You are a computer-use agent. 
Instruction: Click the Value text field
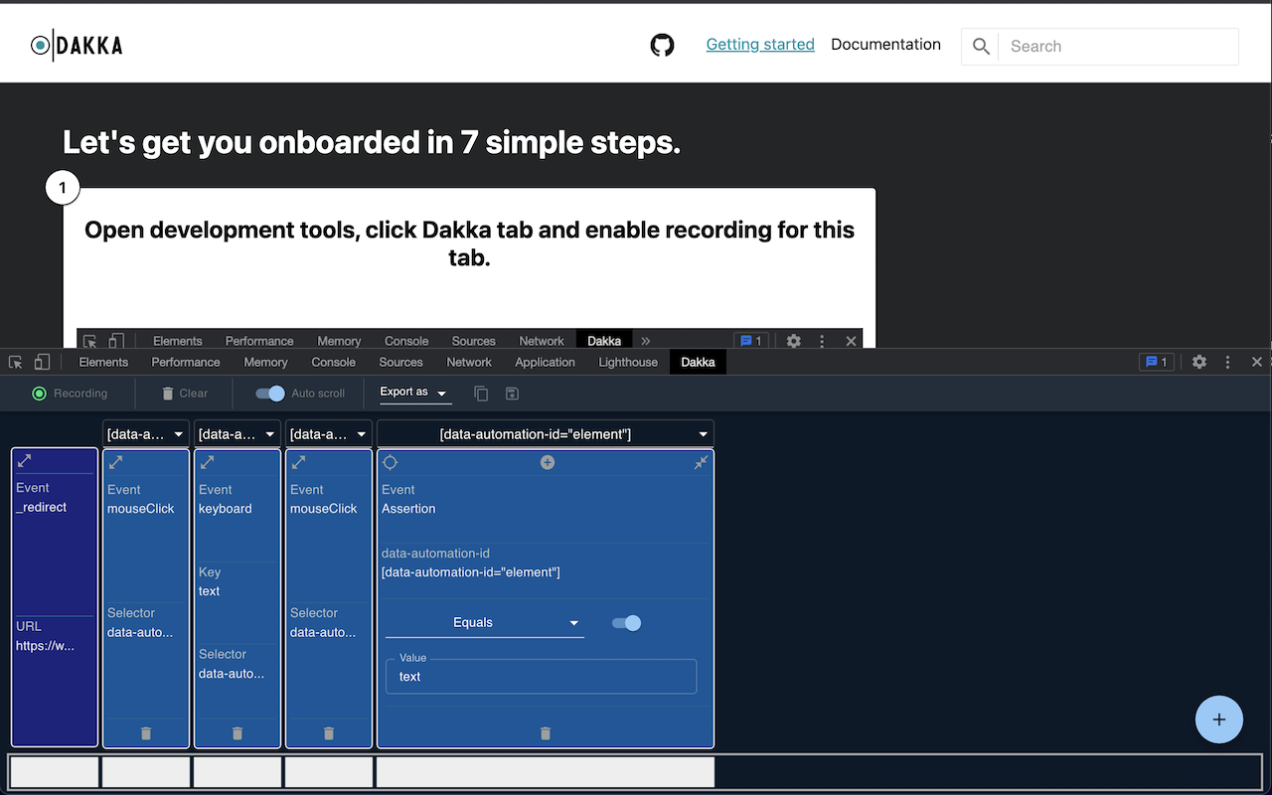pos(542,677)
